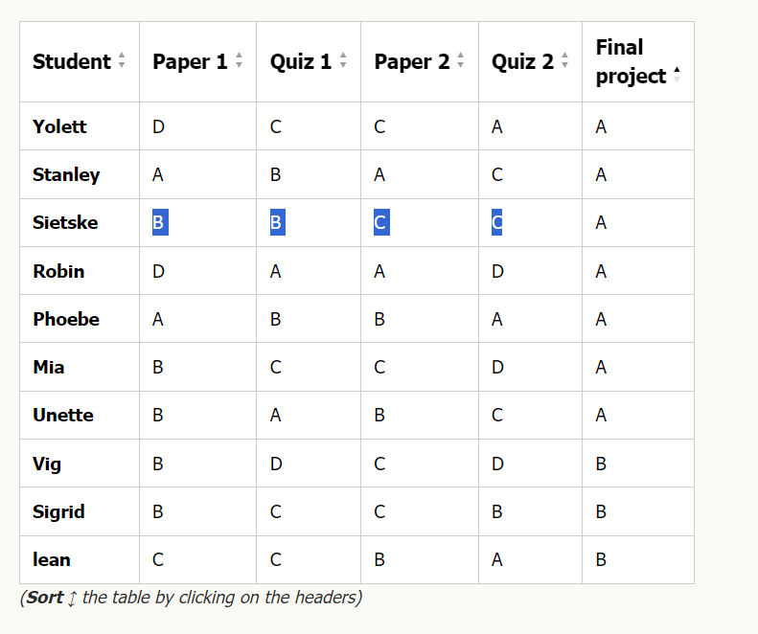
Task: Click the sort arrows icon beside Student
Action: (x=122, y=61)
